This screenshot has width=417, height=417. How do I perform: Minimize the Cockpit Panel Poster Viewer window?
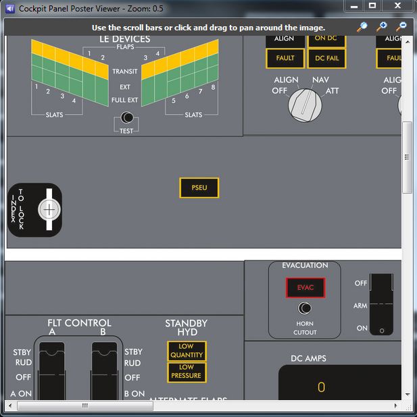click(354, 6)
